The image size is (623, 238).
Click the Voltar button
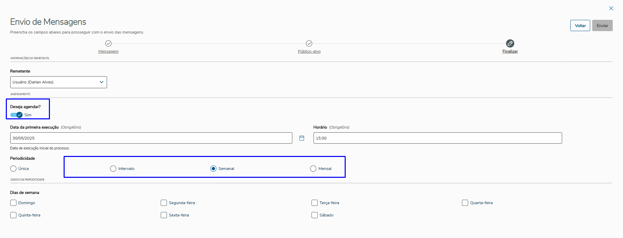click(x=580, y=26)
